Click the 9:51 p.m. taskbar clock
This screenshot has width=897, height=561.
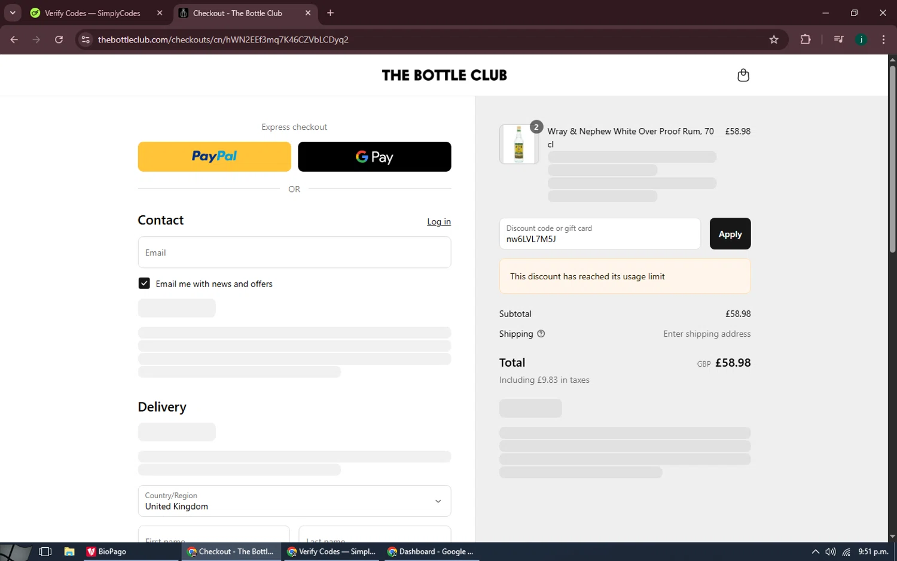pyautogui.click(x=873, y=551)
